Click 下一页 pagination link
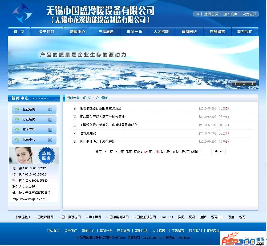 119,152
